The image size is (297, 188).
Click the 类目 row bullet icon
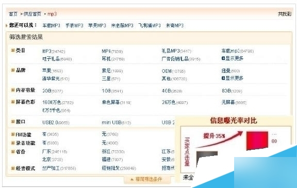tap(13, 50)
